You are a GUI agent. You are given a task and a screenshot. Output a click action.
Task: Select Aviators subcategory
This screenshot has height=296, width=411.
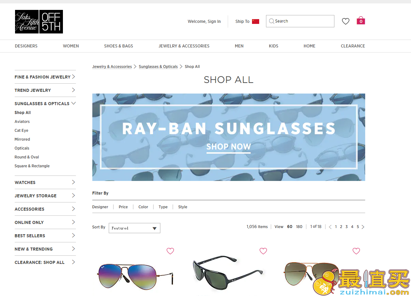click(x=22, y=122)
